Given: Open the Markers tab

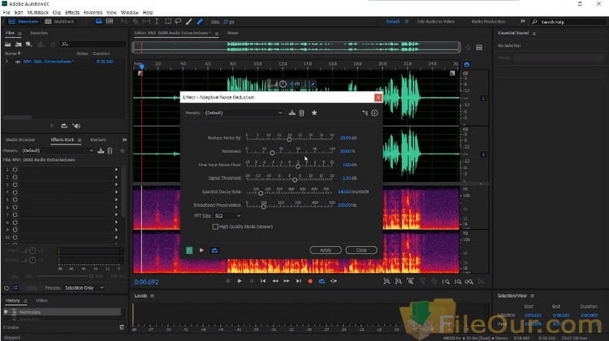Looking at the screenshot, I should pos(98,140).
